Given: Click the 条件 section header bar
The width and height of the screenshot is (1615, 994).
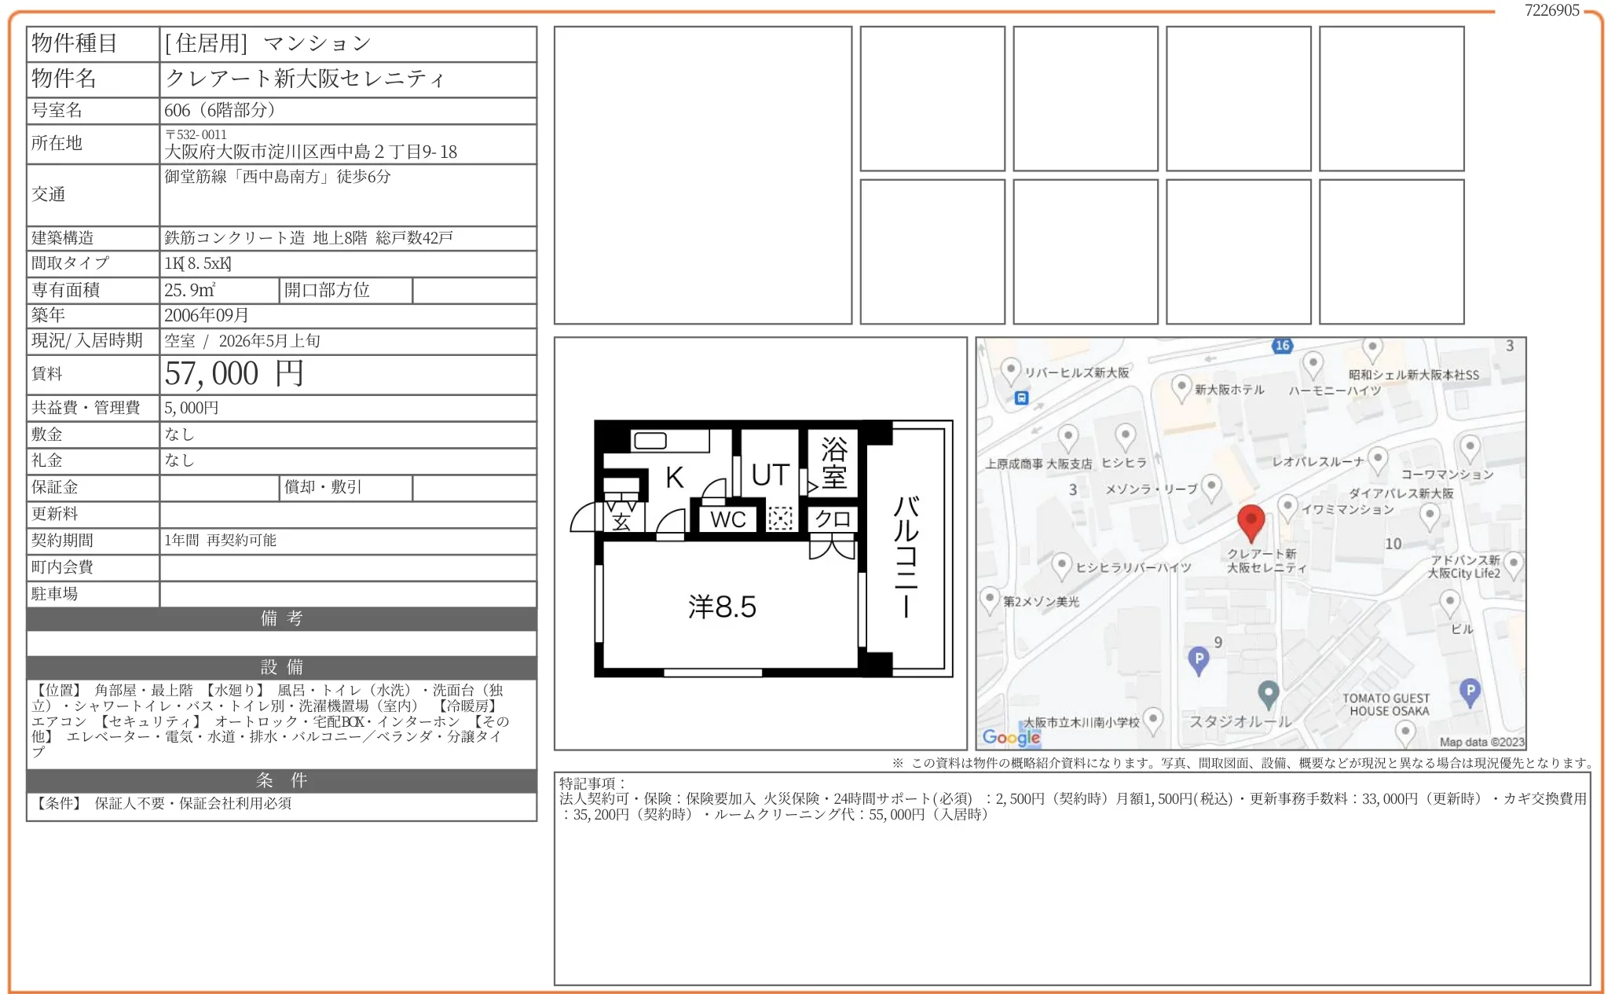Looking at the screenshot, I should point(281,780).
